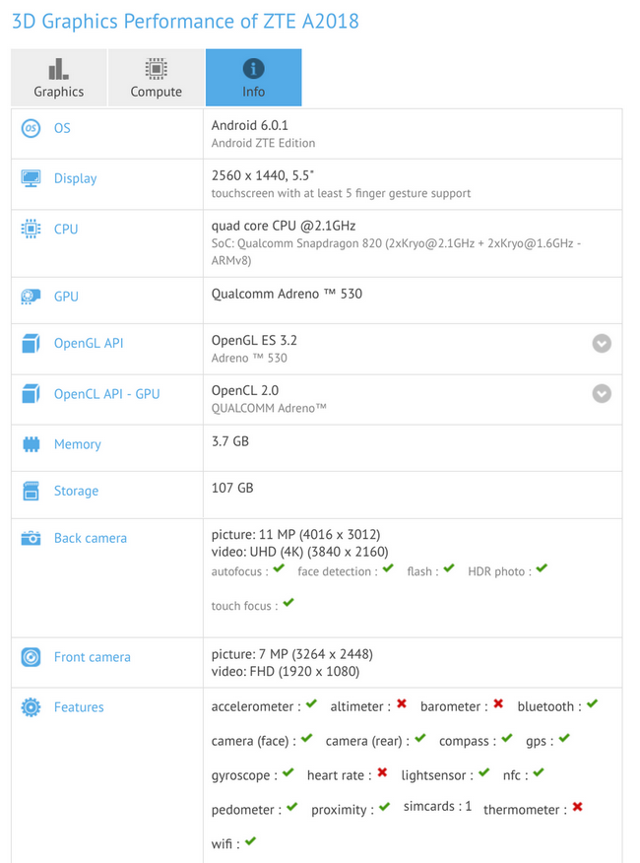Click the Back camera icon
This screenshot has width=640, height=863.
pos(29,538)
